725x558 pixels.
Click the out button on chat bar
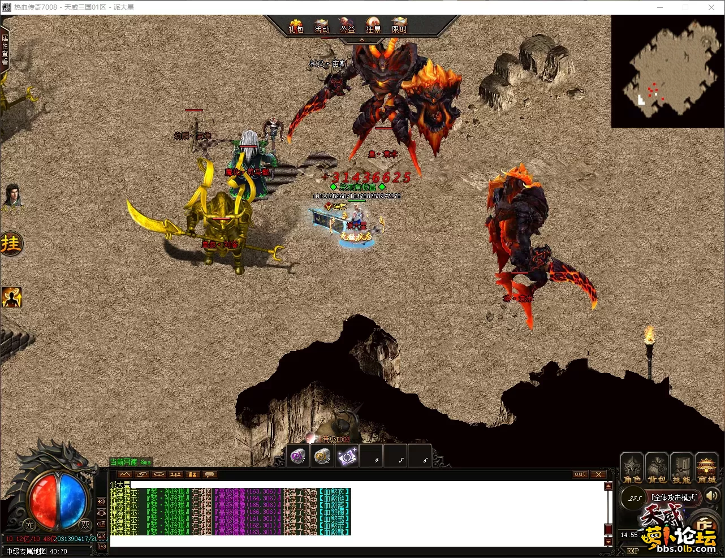point(580,474)
